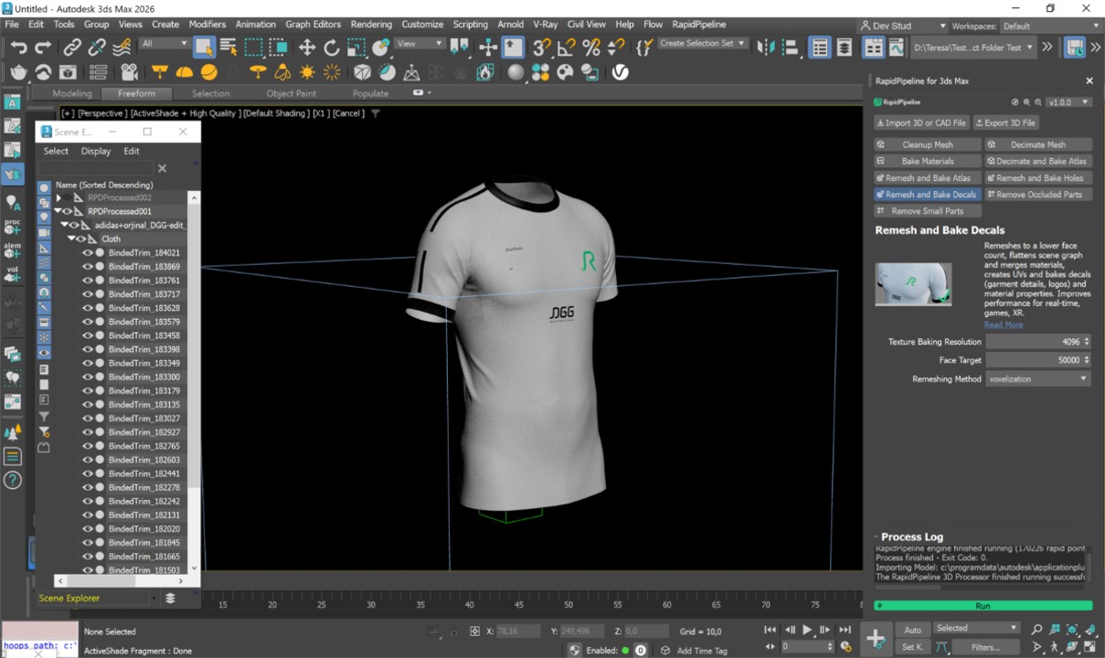1105x658 pixels.
Task: Click the V-Ray logo icon
Action: (x=620, y=71)
